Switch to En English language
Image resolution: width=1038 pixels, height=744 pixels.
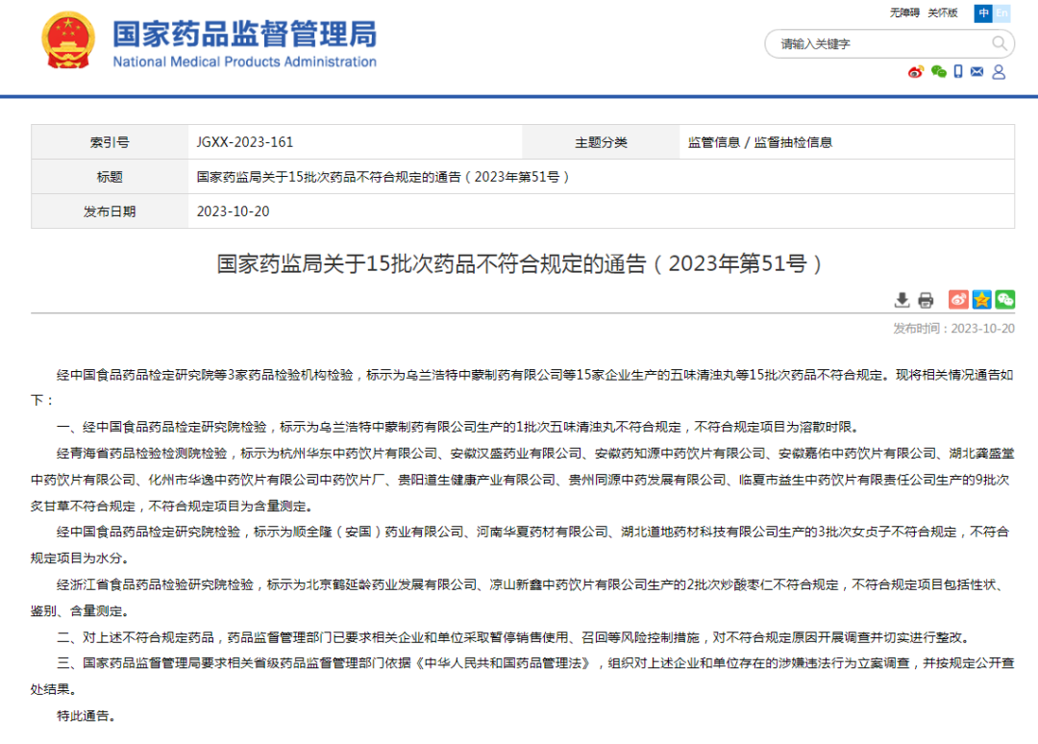pyautogui.click(x=1001, y=12)
